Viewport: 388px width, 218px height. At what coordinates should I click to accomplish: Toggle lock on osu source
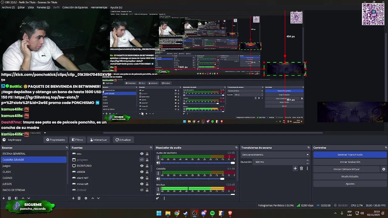[x=147, y=154]
